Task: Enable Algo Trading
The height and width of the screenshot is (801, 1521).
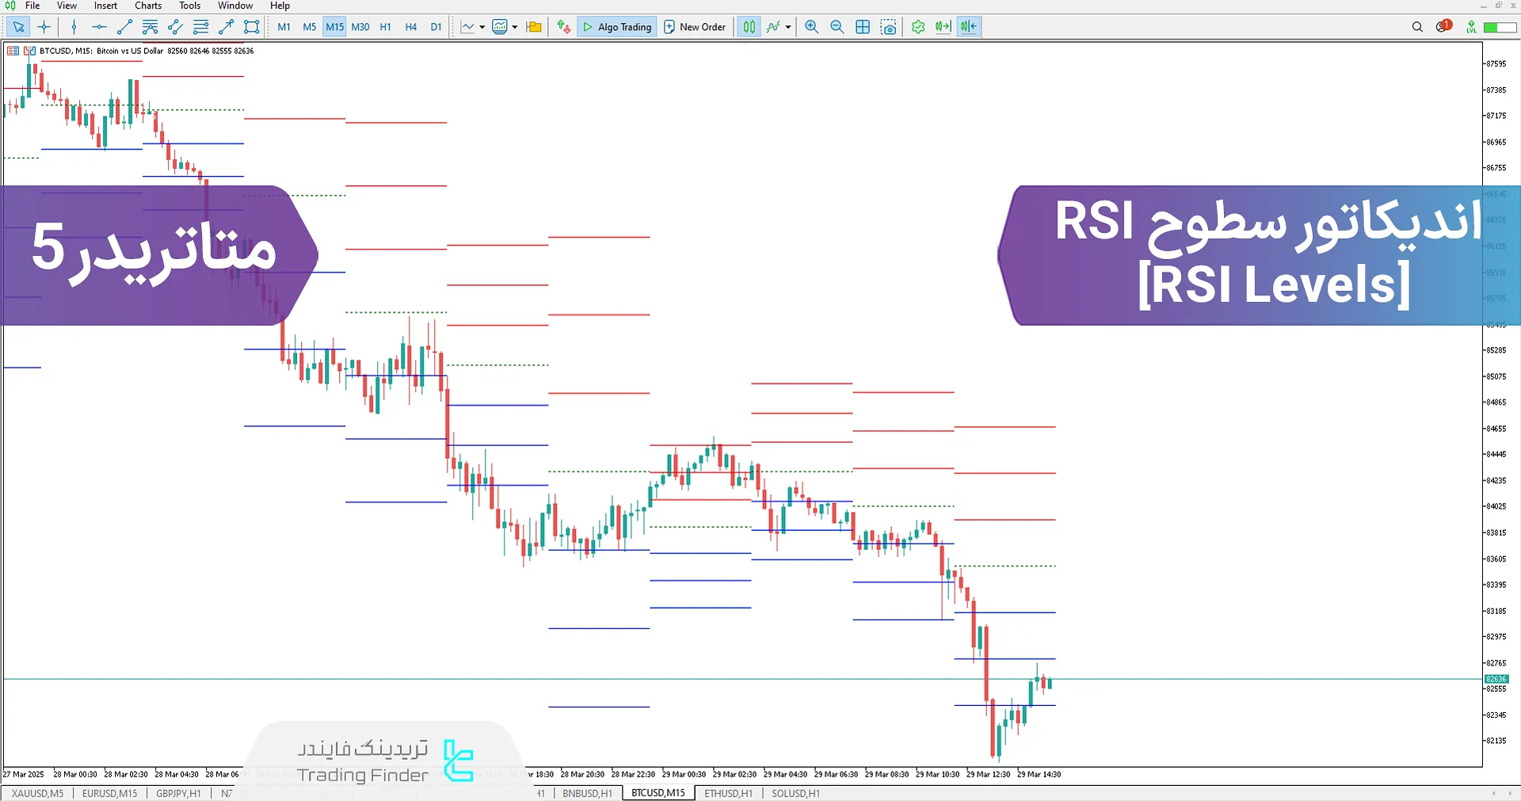Action: 616,26
